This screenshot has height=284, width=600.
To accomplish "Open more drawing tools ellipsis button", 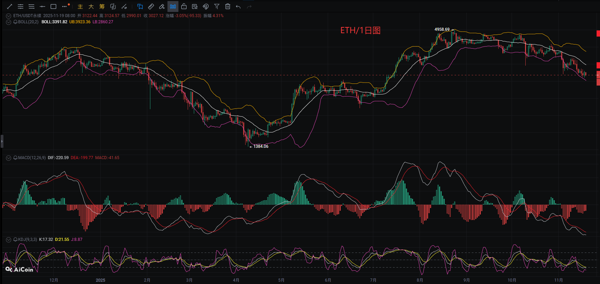I will pos(64,7).
